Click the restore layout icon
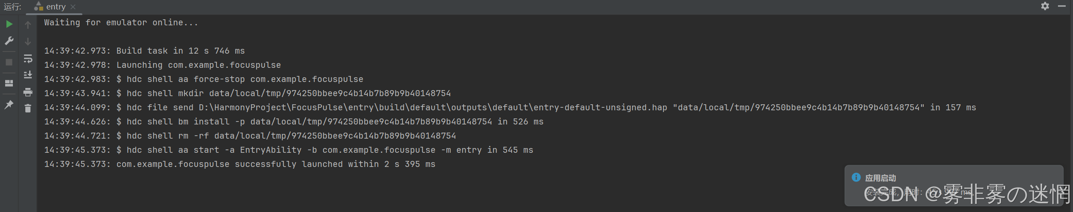1073x212 pixels. [9, 83]
